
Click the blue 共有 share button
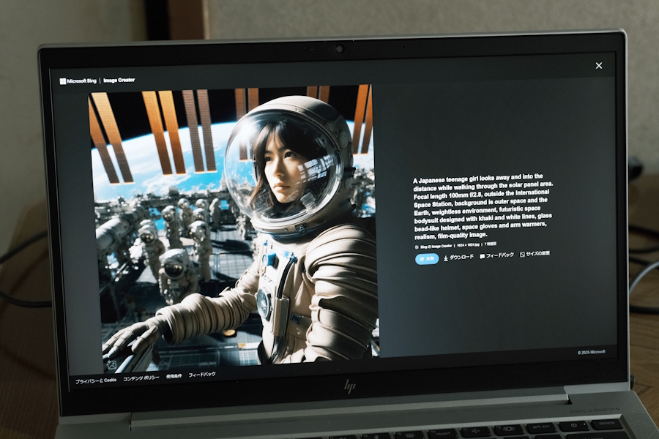[427, 259]
